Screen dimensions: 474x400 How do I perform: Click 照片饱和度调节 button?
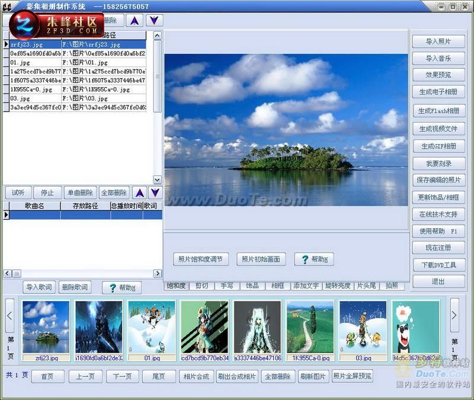[201, 259]
